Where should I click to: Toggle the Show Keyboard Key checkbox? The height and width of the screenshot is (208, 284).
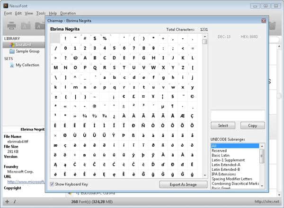(x=53, y=184)
